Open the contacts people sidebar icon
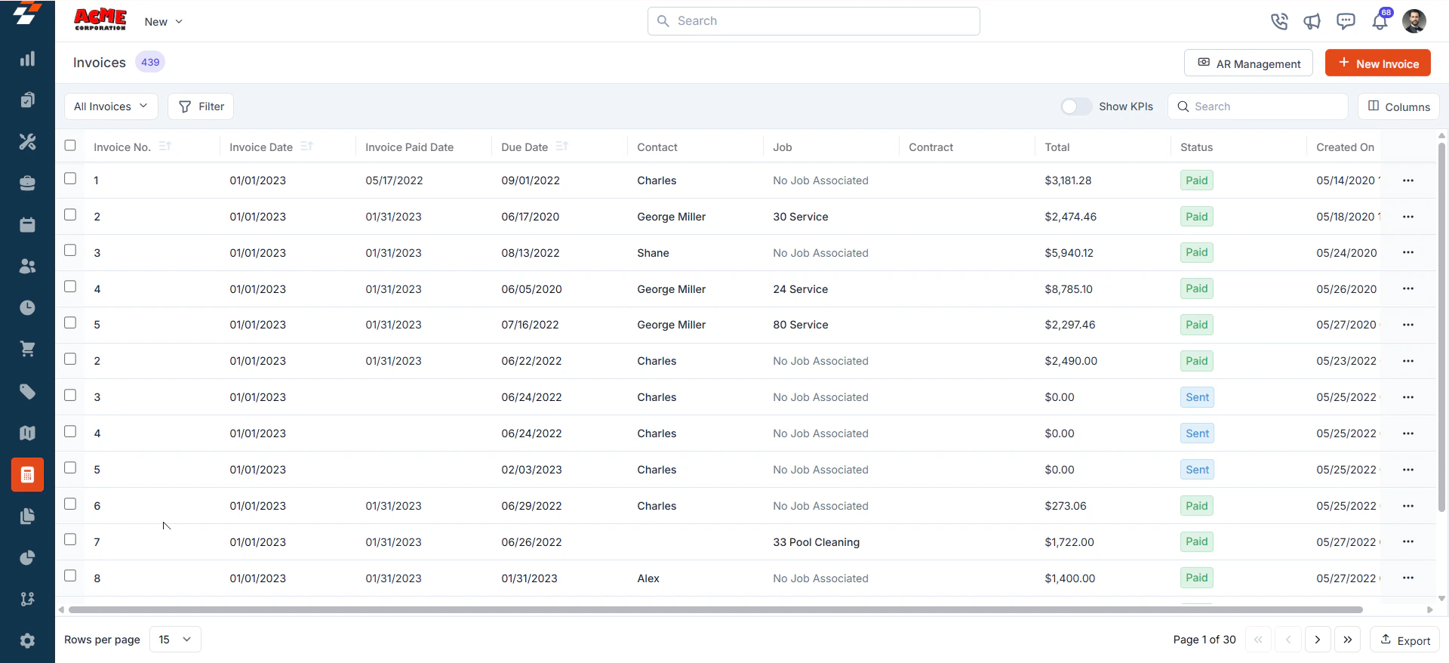 tap(27, 267)
